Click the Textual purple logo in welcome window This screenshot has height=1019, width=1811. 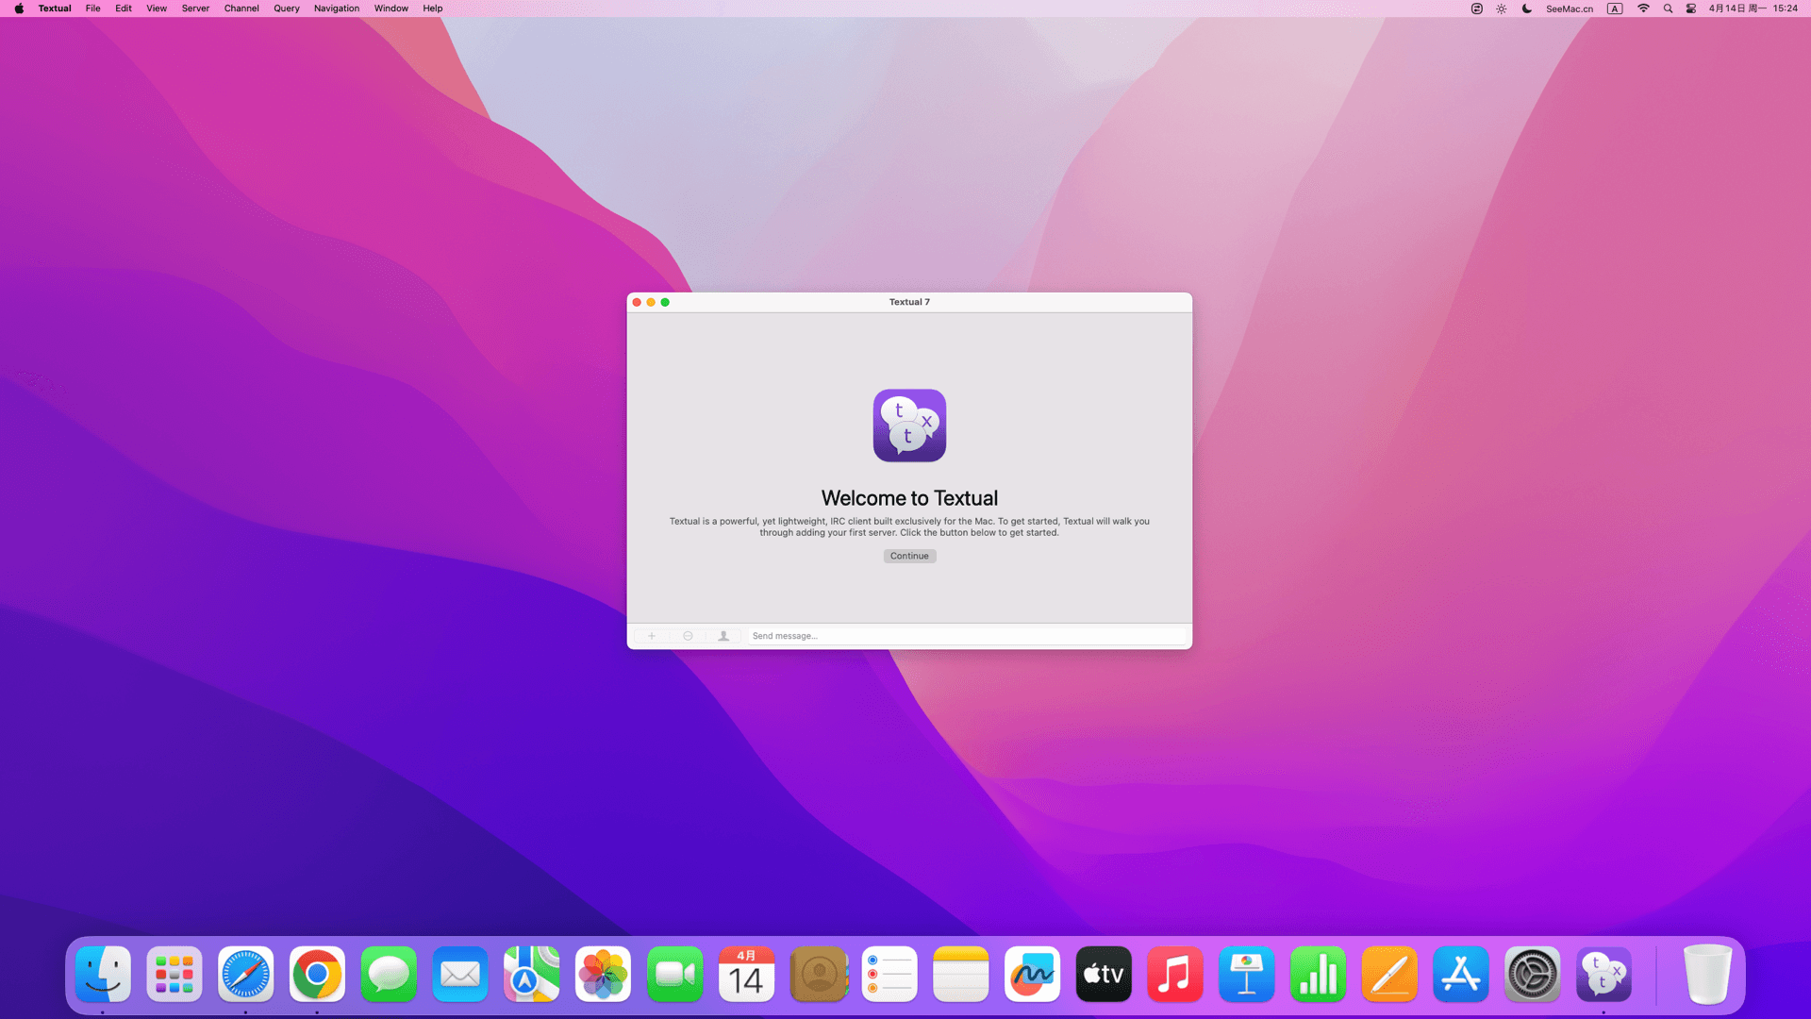909,426
